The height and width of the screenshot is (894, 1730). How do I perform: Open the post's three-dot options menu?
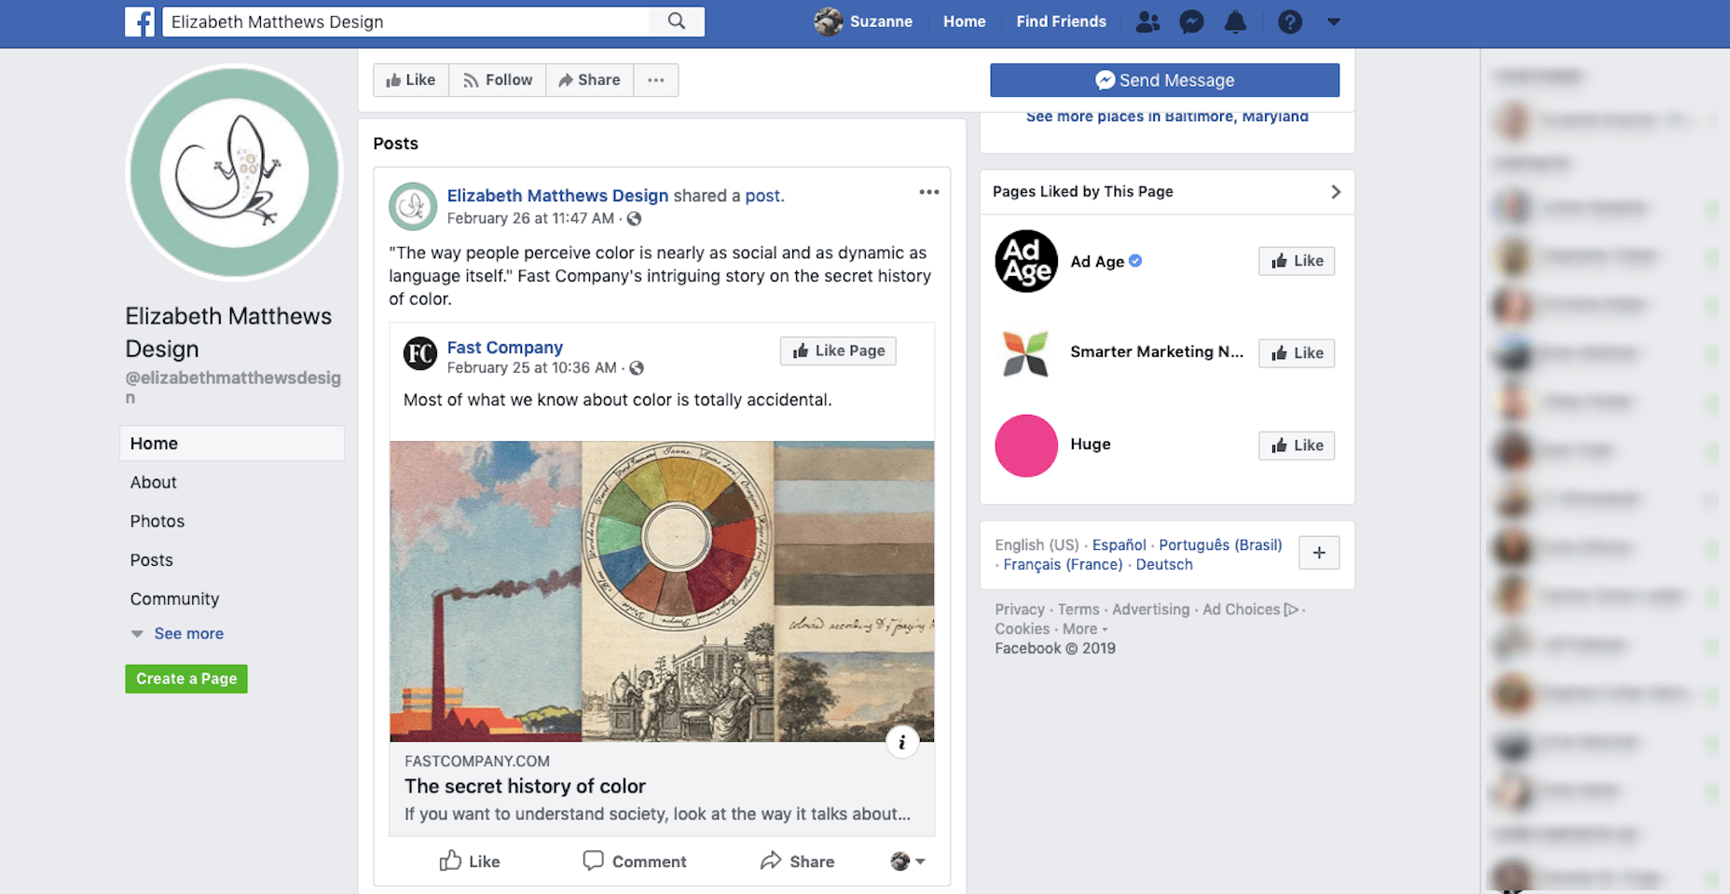click(928, 192)
